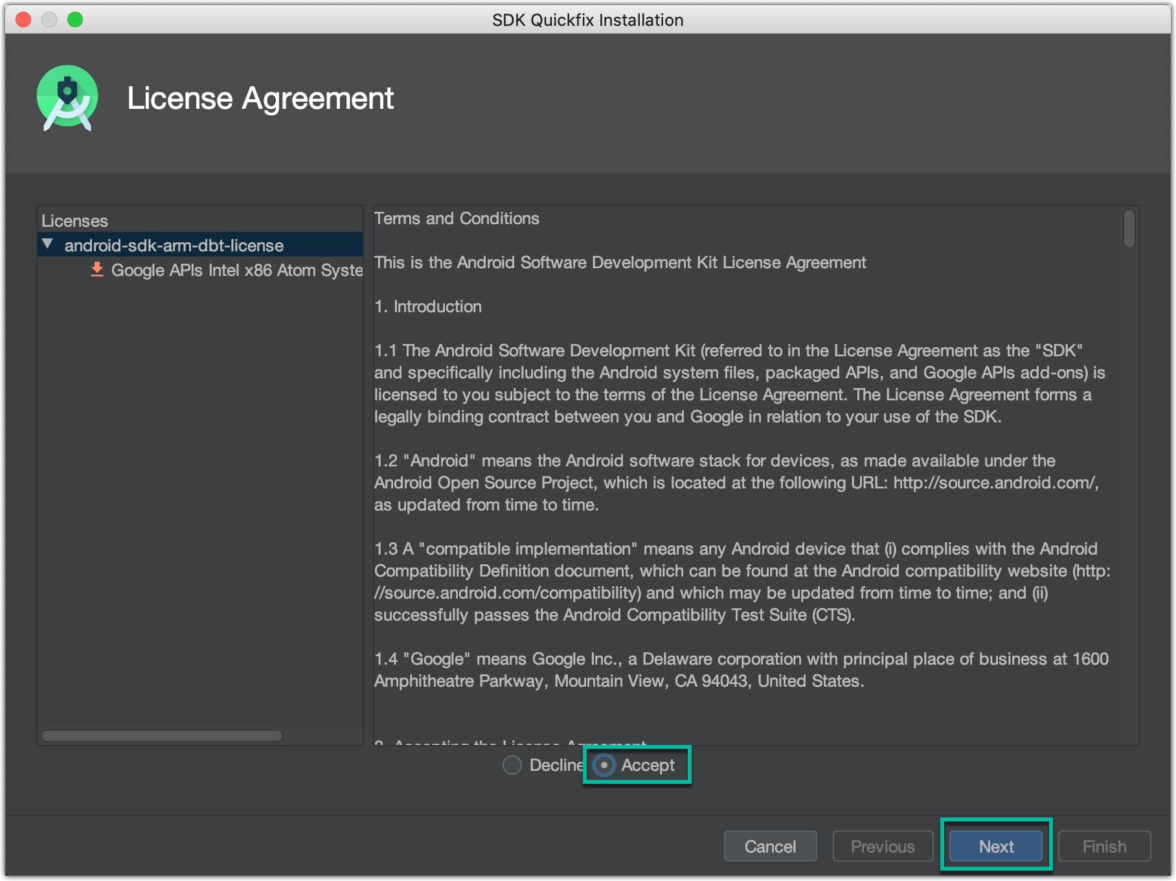Click the Finish button
The image size is (1176, 881).
[x=1104, y=846]
